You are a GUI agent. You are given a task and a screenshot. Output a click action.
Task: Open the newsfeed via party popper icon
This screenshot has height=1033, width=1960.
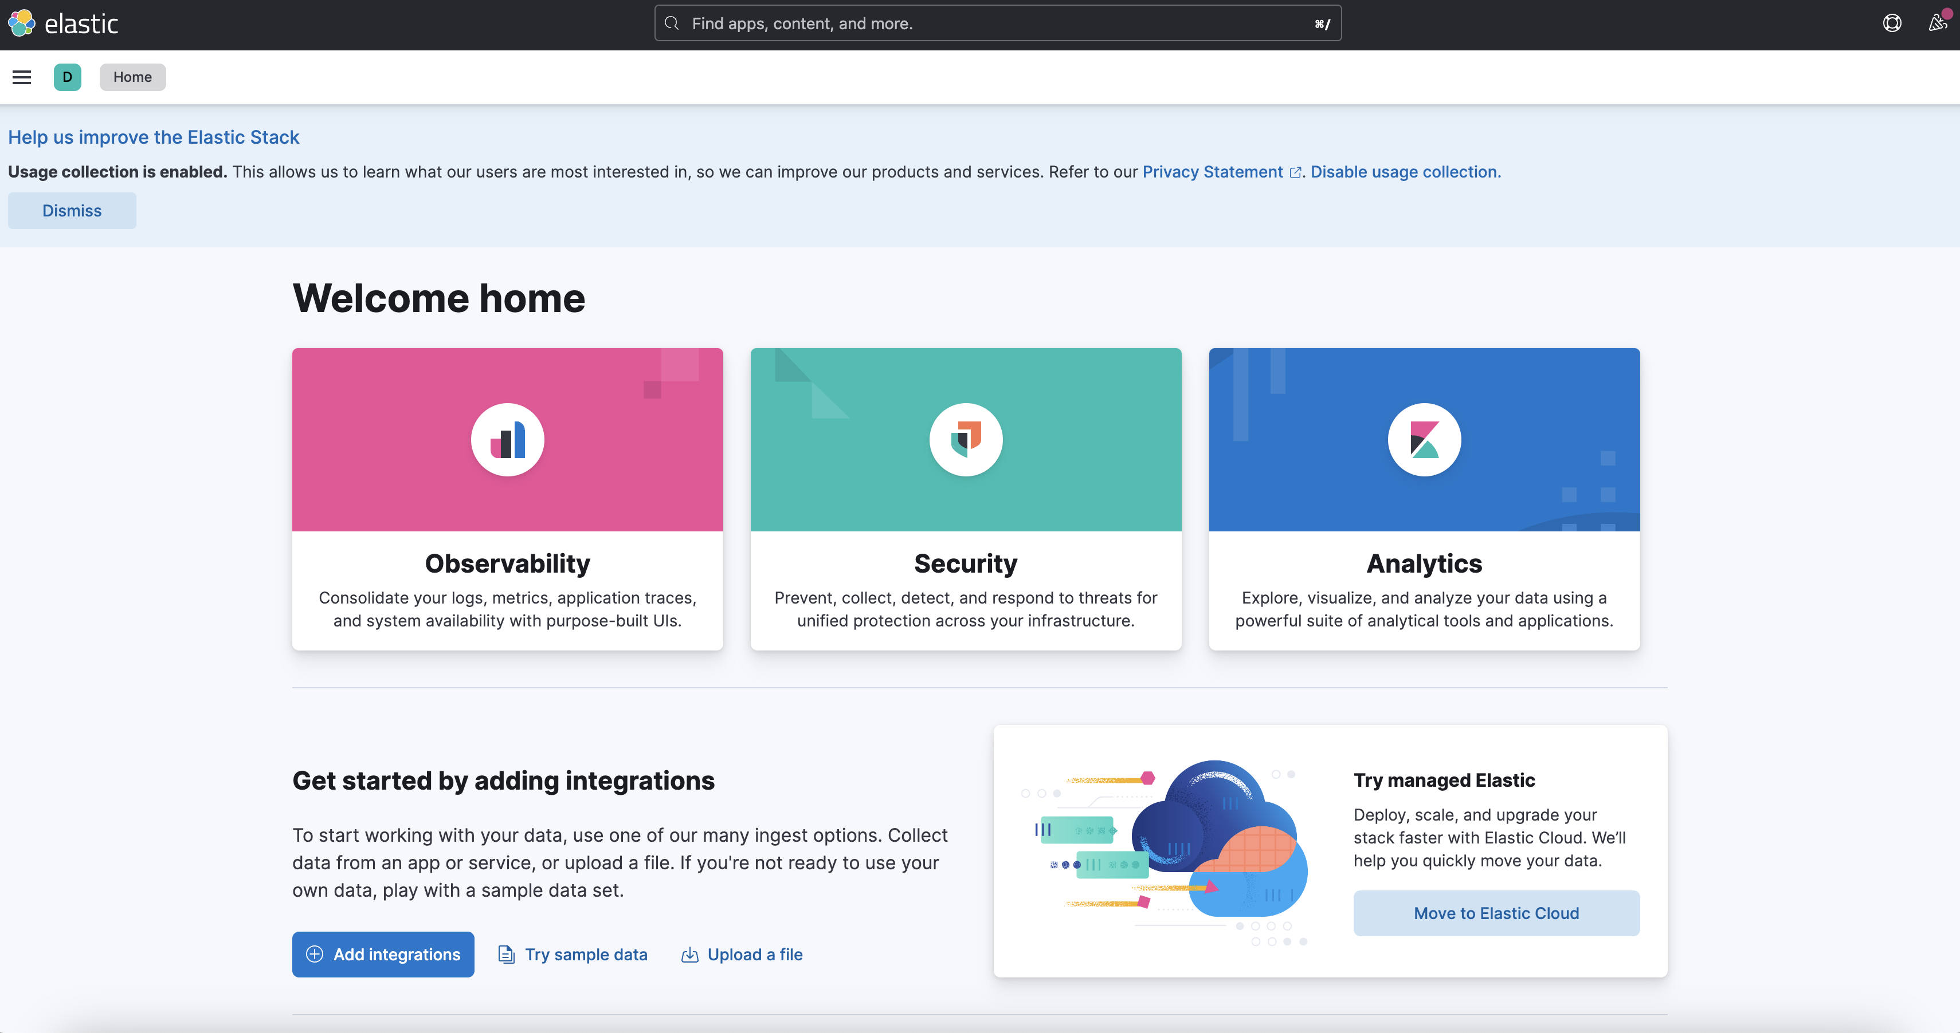(1937, 23)
